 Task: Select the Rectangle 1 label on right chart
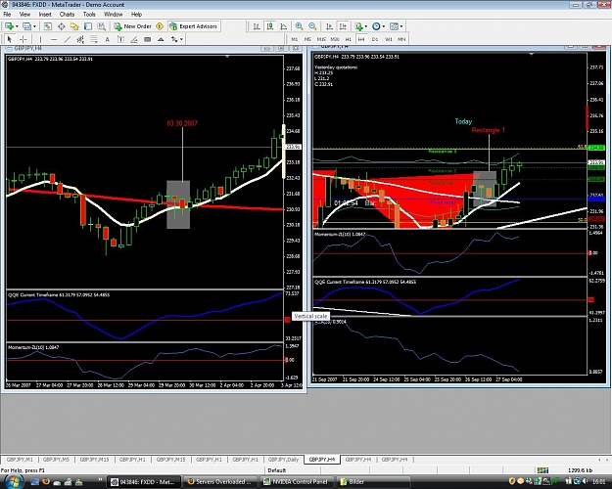pyautogui.click(x=488, y=130)
